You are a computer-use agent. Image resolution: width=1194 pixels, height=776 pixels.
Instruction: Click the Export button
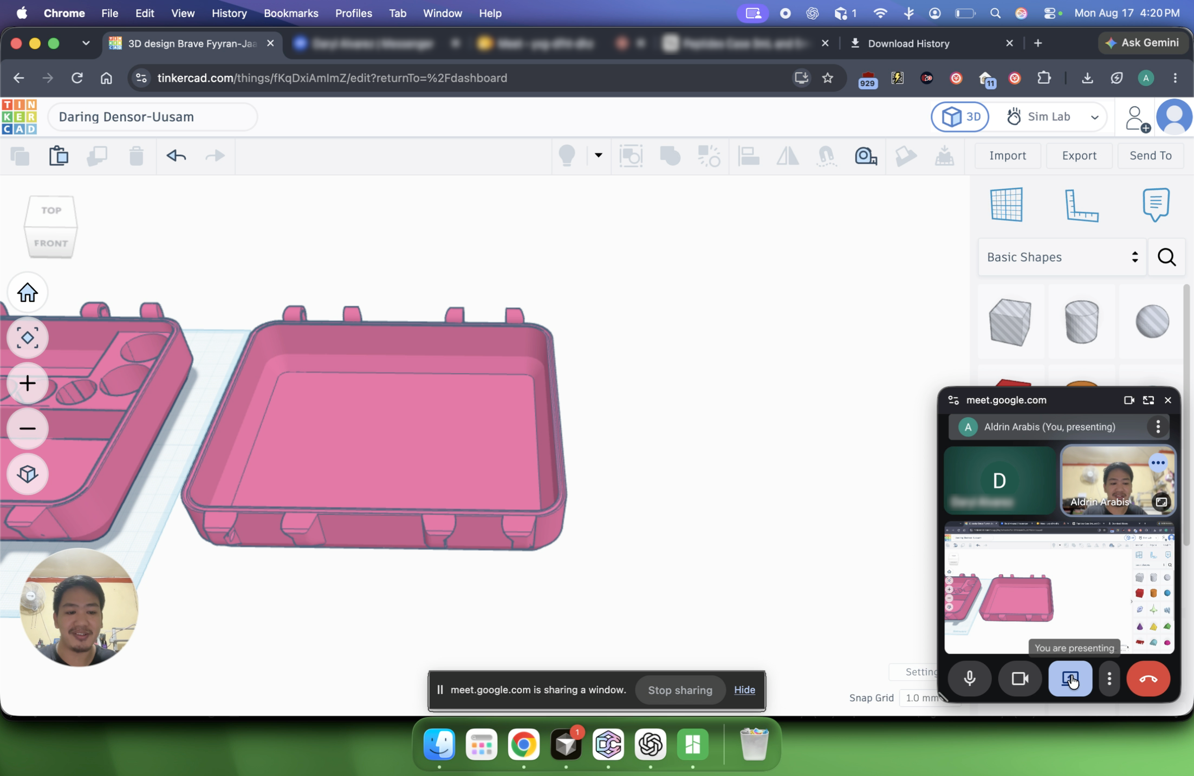coord(1079,156)
